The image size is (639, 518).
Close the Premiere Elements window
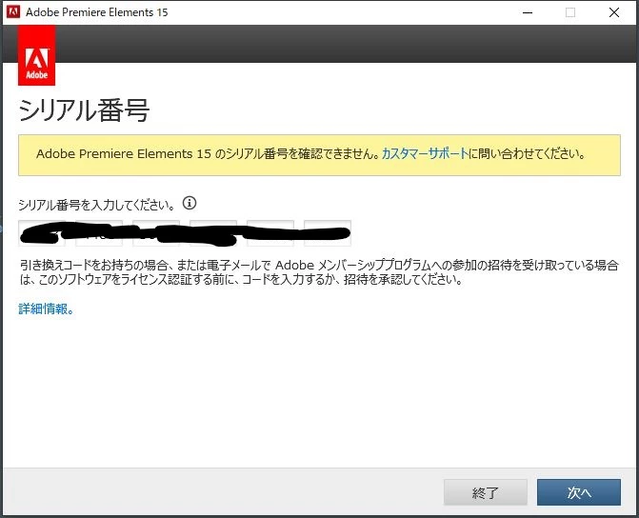(x=614, y=12)
